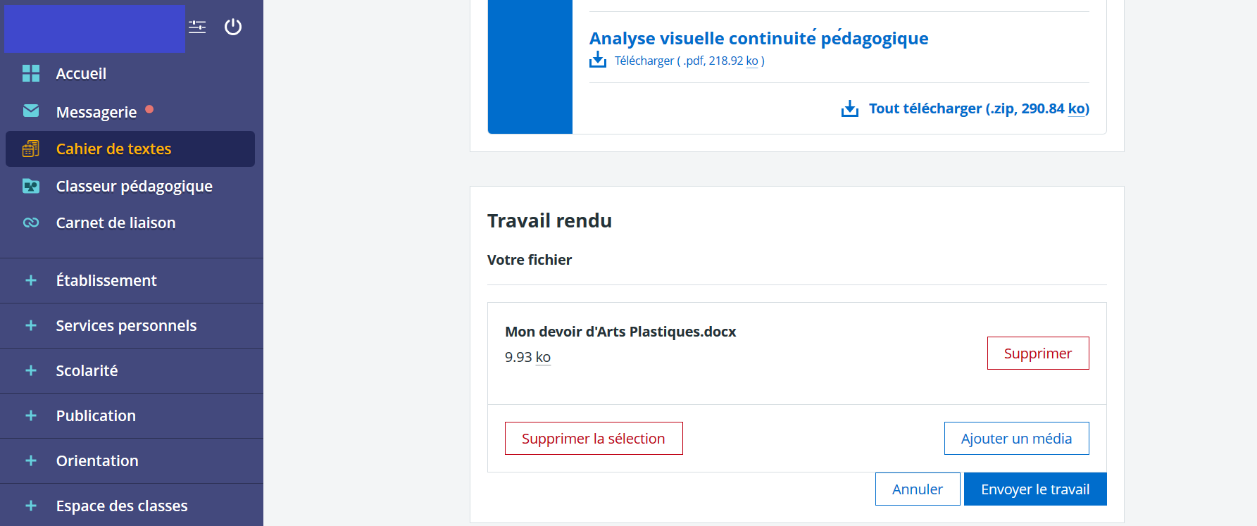The image size is (1257, 526).
Task: Click the power logout icon
Action: 233,27
